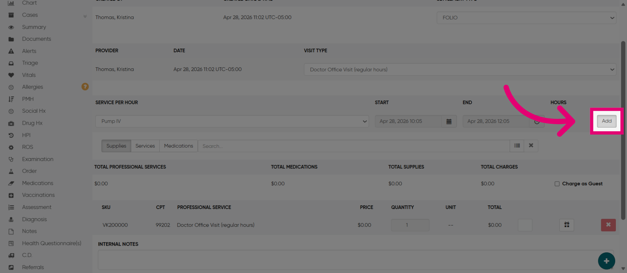Click the END date field
The image size is (627, 273).
point(496,121)
